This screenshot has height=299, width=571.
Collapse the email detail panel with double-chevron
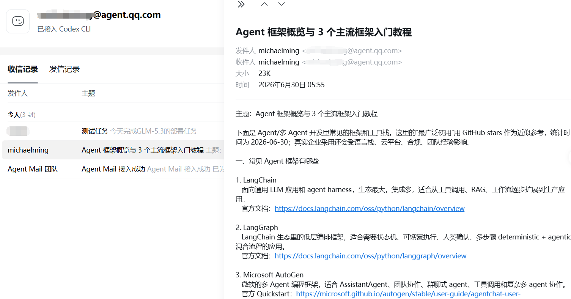pos(241,4)
